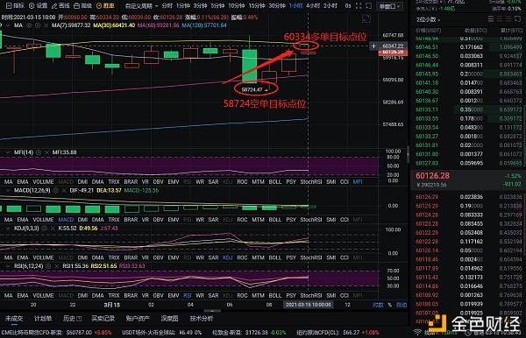526x338 pixels.
Task: Click the chart expand icon near price axis
Action: coord(366,19)
